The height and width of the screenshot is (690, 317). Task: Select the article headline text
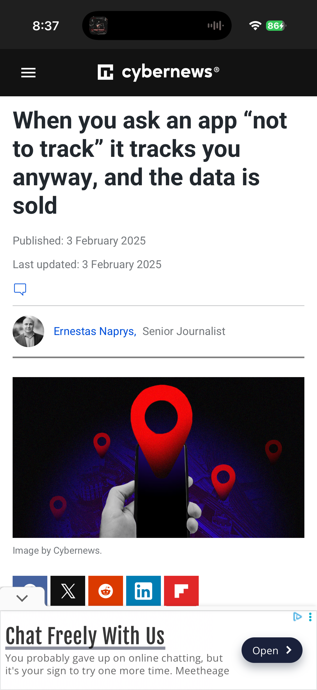pos(150,163)
